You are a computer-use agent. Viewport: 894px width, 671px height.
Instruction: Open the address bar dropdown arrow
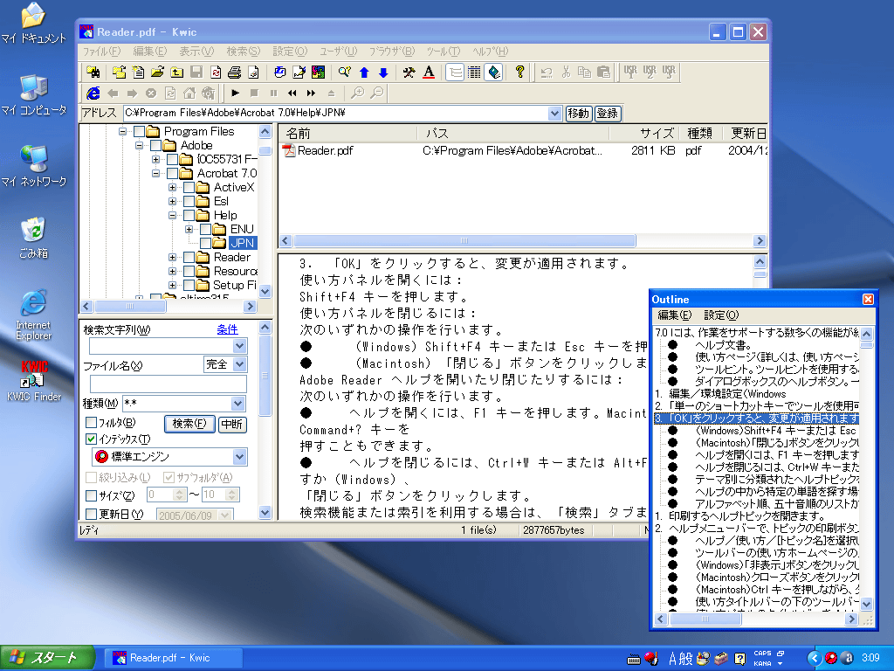click(554, 113)
